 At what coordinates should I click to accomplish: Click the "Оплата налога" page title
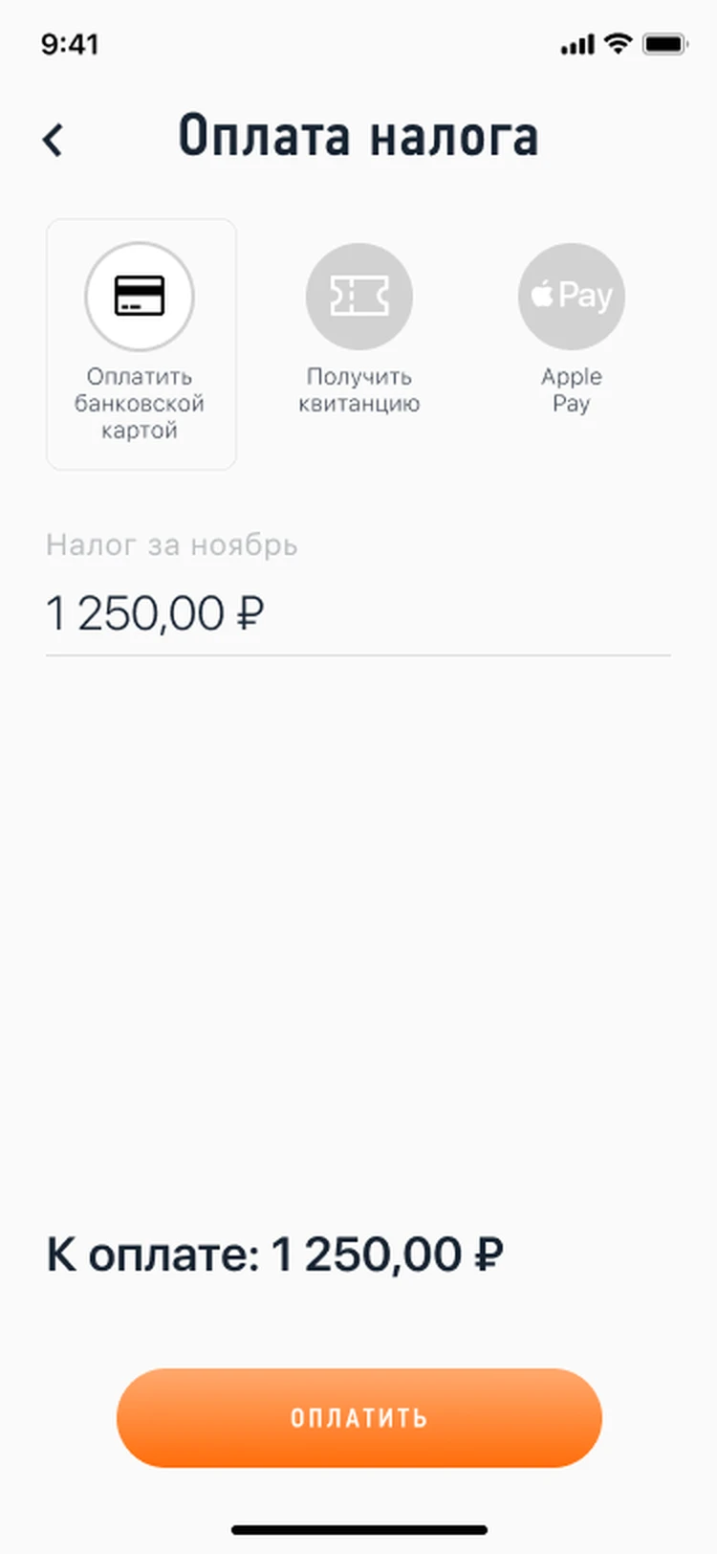click(x=358, y=136)
